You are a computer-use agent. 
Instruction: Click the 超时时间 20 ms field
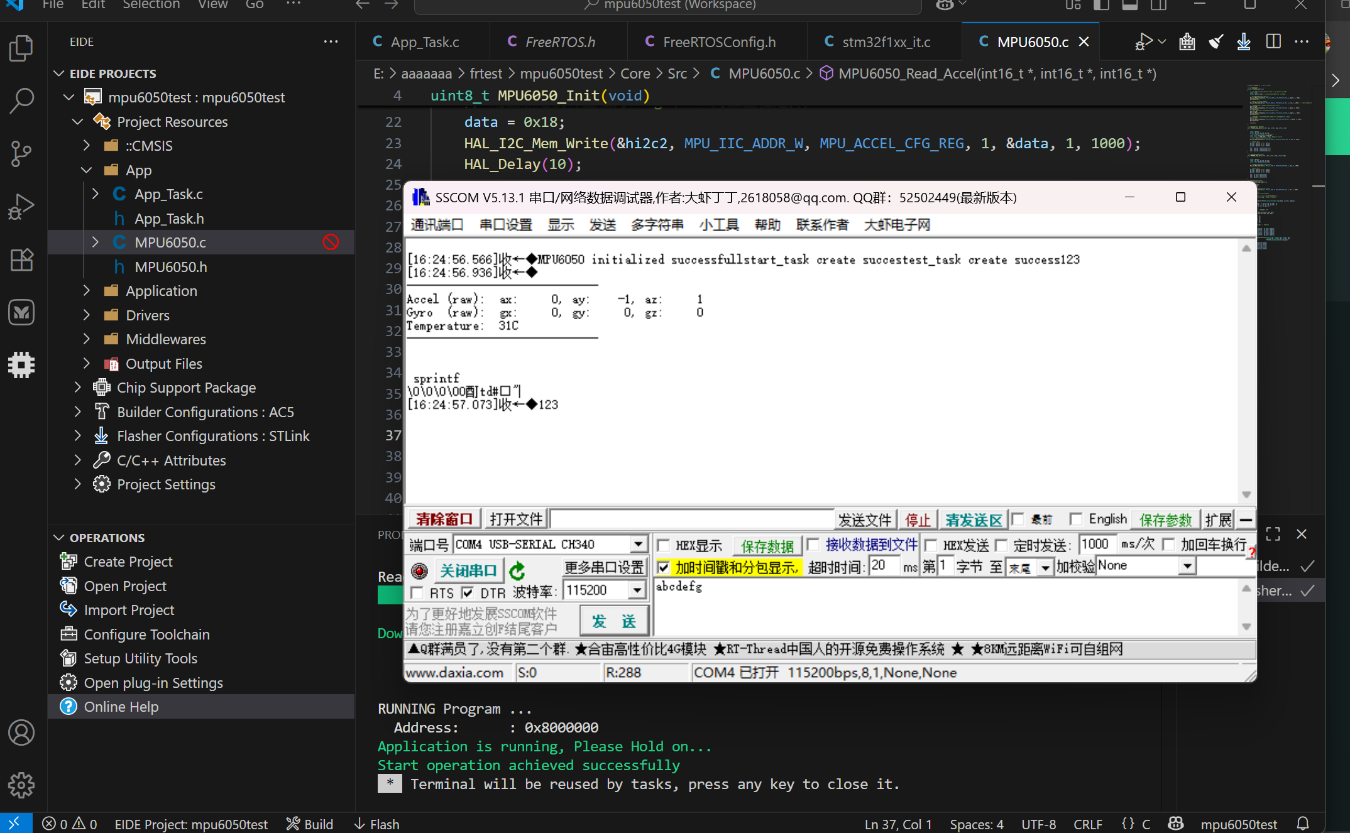point(885,566)
